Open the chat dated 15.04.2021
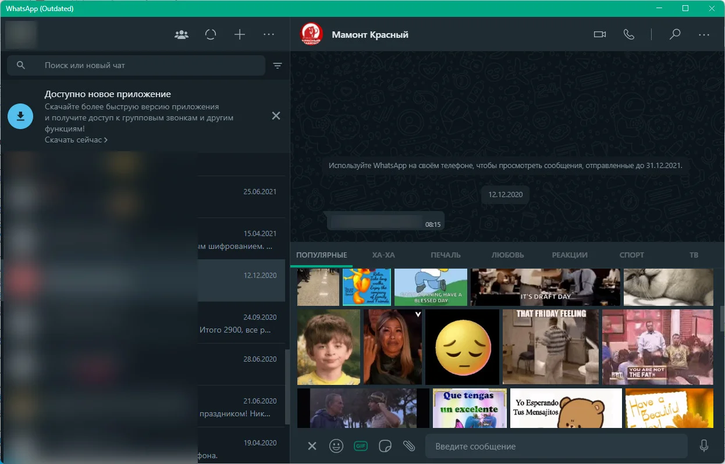This screenshot has height=464, width=725. (143, 239)
